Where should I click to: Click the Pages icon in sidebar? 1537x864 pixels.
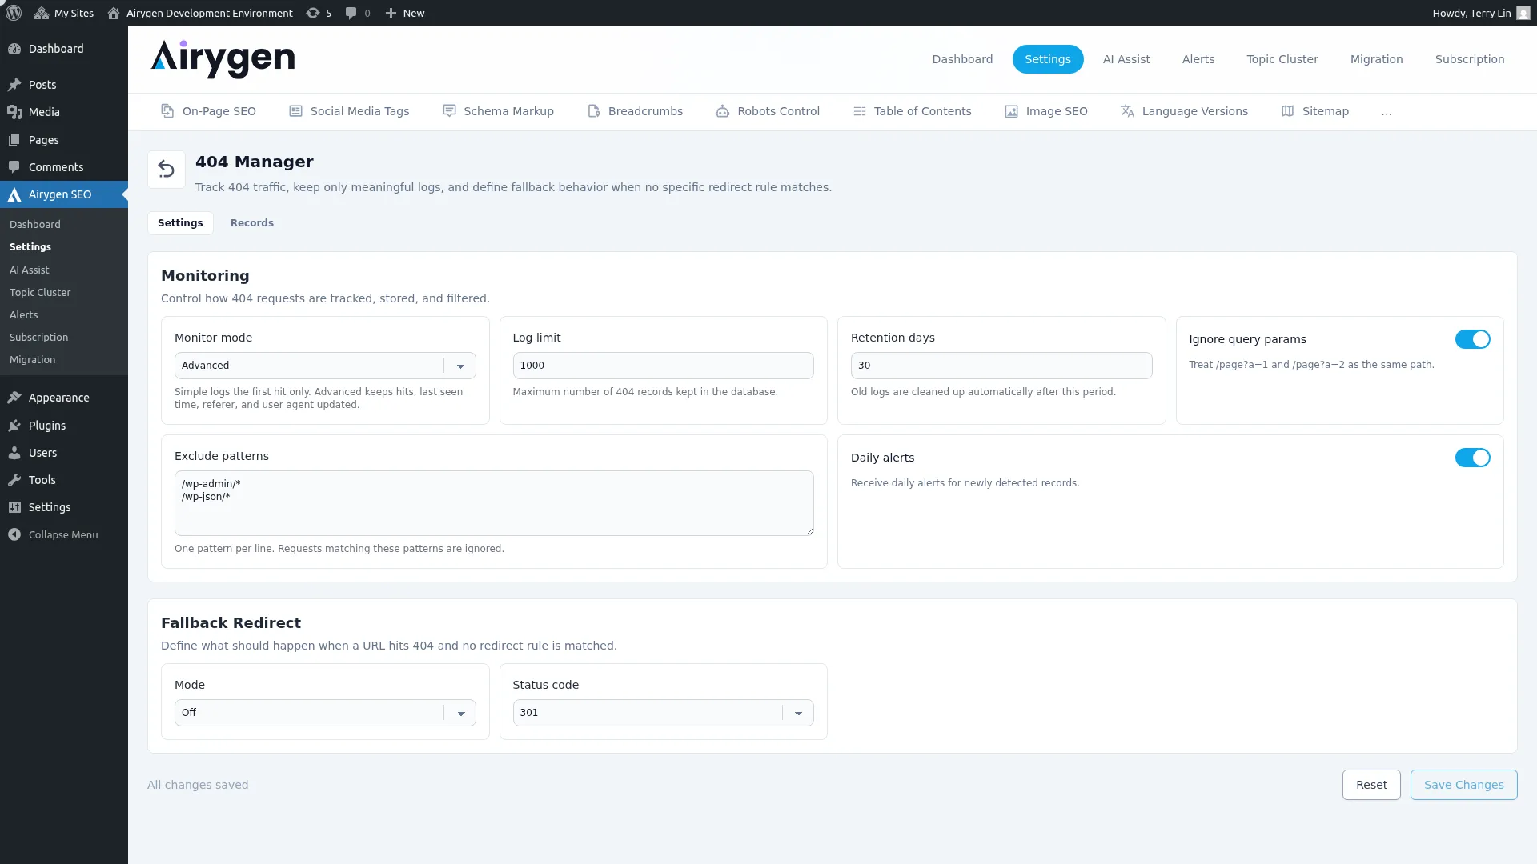pos(14,140)
